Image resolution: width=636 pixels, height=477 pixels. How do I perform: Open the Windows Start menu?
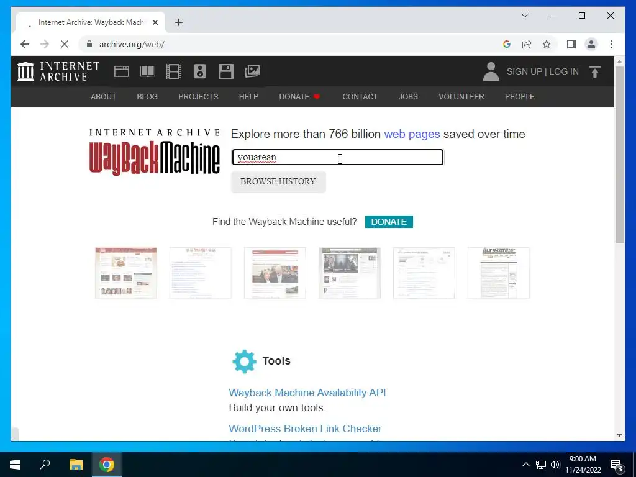pos(15,465)
